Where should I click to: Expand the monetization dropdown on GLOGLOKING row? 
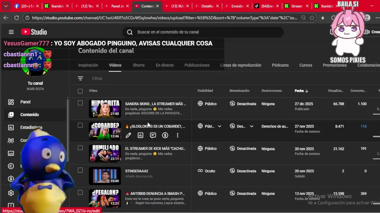(251, 126)
